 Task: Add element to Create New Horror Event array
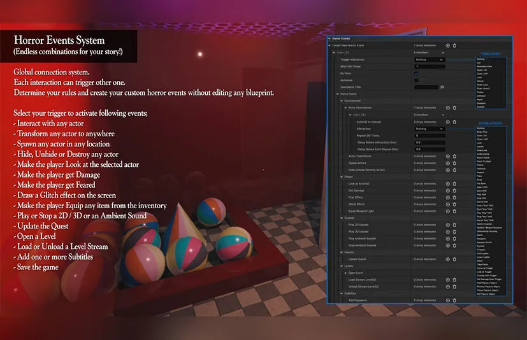pos(448,45)
